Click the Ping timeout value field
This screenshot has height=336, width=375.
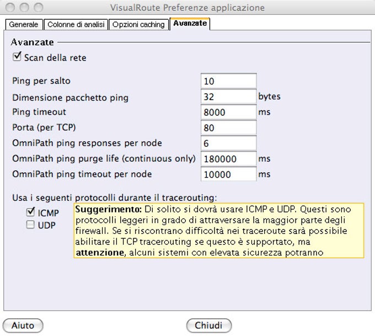click(228, 112)
